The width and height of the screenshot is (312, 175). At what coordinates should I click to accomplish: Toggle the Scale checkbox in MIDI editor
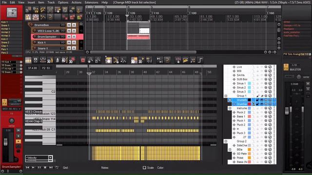point(144,168)
